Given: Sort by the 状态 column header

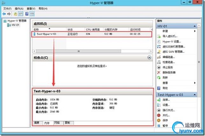Looking at the screenshot, I should point(75,30).
